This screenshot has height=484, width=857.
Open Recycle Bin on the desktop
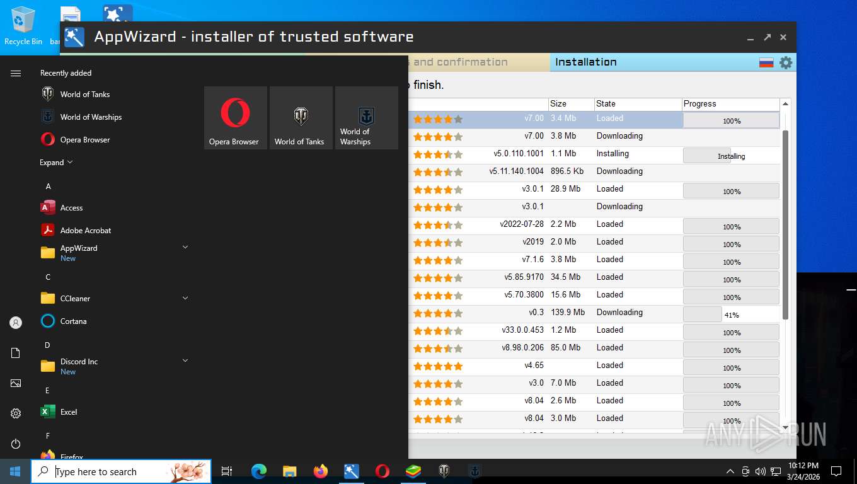[x=23, y=26]
